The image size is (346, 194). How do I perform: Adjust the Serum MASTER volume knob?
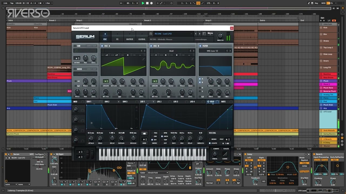pyautogui.click(x=220, y=35)
